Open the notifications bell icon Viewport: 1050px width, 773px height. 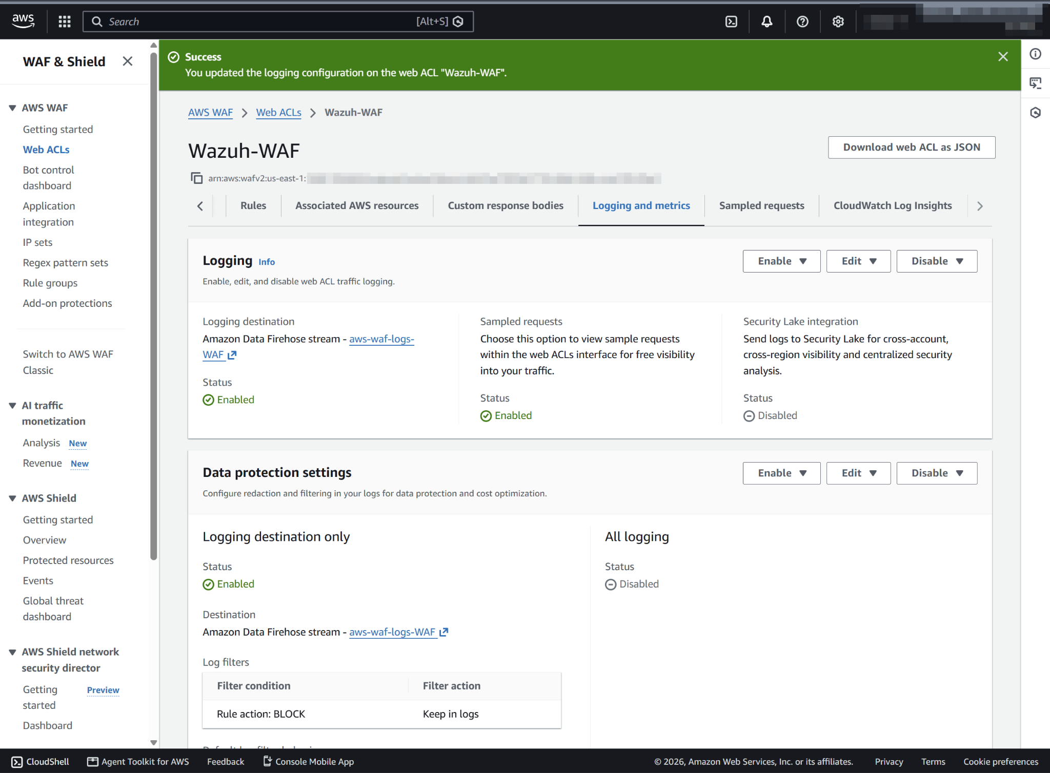766,22
